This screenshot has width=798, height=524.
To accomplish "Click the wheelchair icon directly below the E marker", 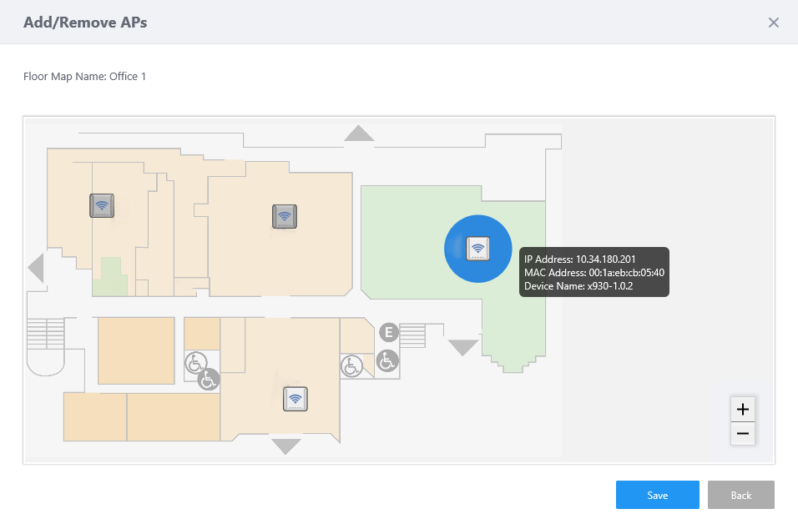I will (386, 360).
